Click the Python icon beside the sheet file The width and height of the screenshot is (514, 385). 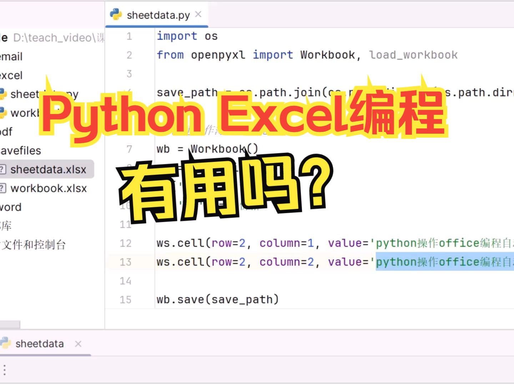coord(3,94)
